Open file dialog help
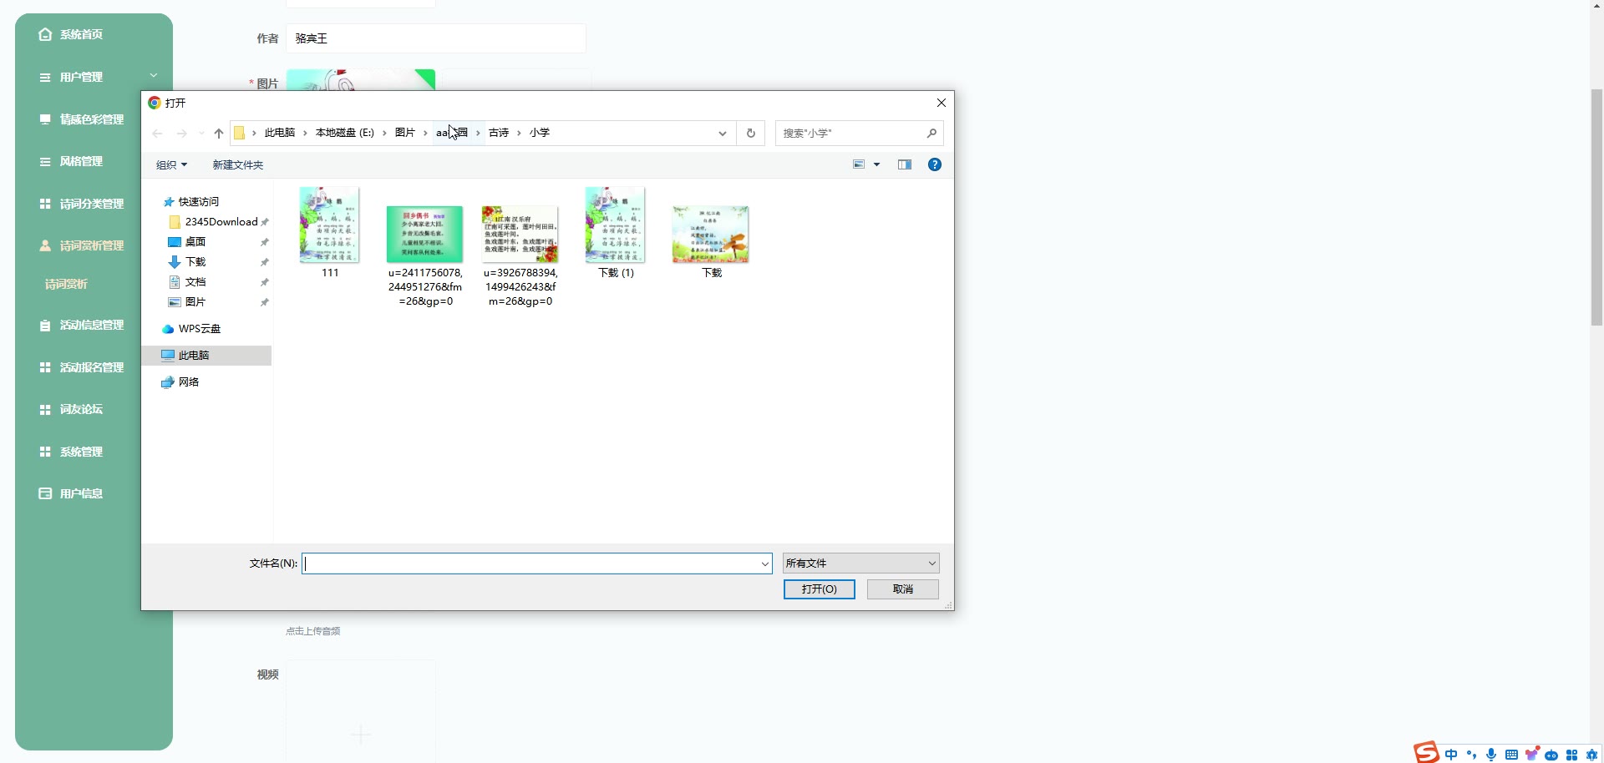Viewport: 1604px width, 763px height. tap(935, 164)
